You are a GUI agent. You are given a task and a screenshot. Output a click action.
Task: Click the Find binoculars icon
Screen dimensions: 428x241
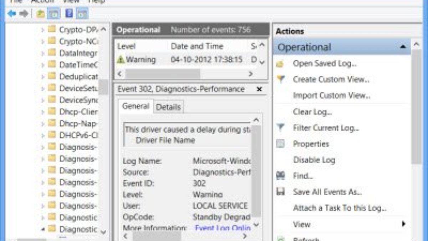click(x=281, y=176)
